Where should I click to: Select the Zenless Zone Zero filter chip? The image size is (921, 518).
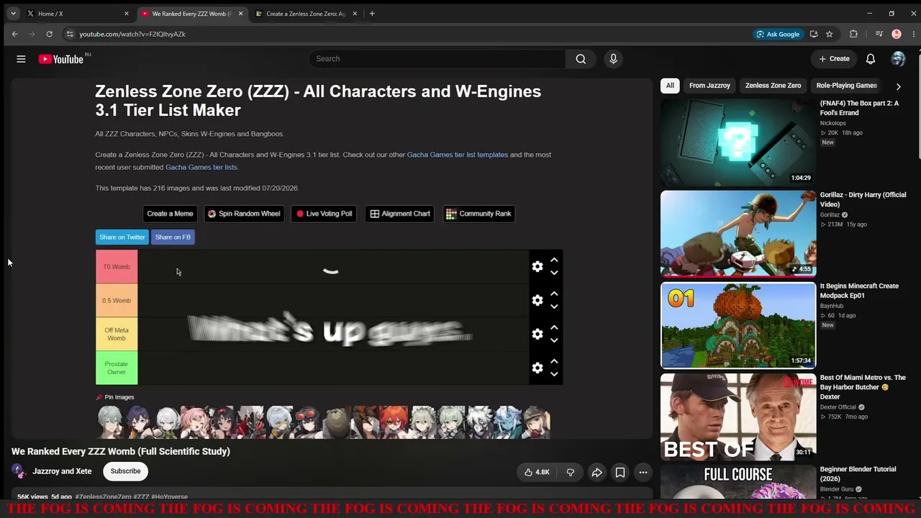[x=773, y=86]
